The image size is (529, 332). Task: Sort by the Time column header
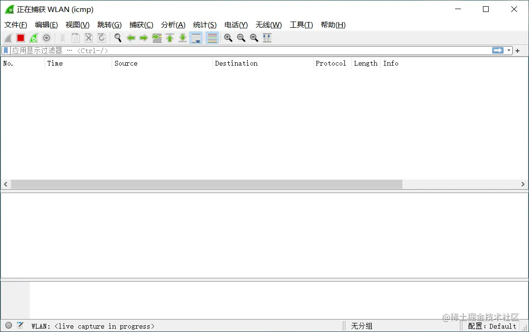[78, 63]
